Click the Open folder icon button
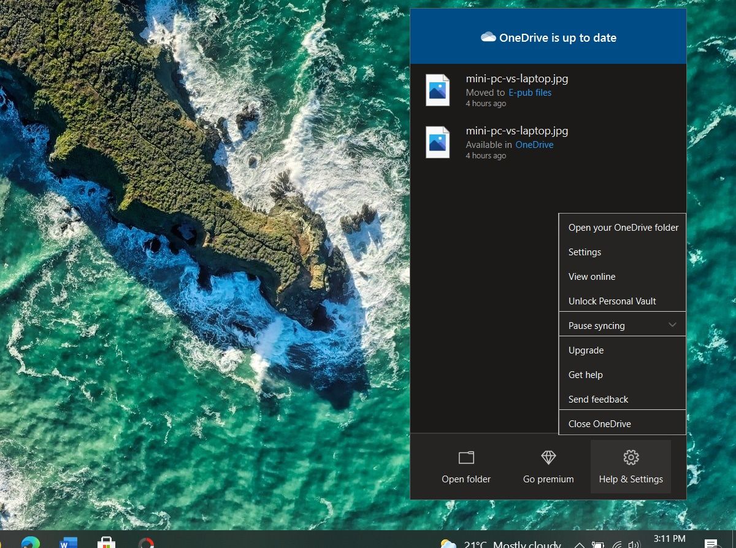 (466, 458)
